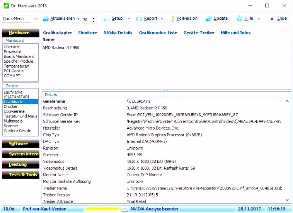Click the Update toolbar icon
293x213 pixels.
(x=208, y=19)
